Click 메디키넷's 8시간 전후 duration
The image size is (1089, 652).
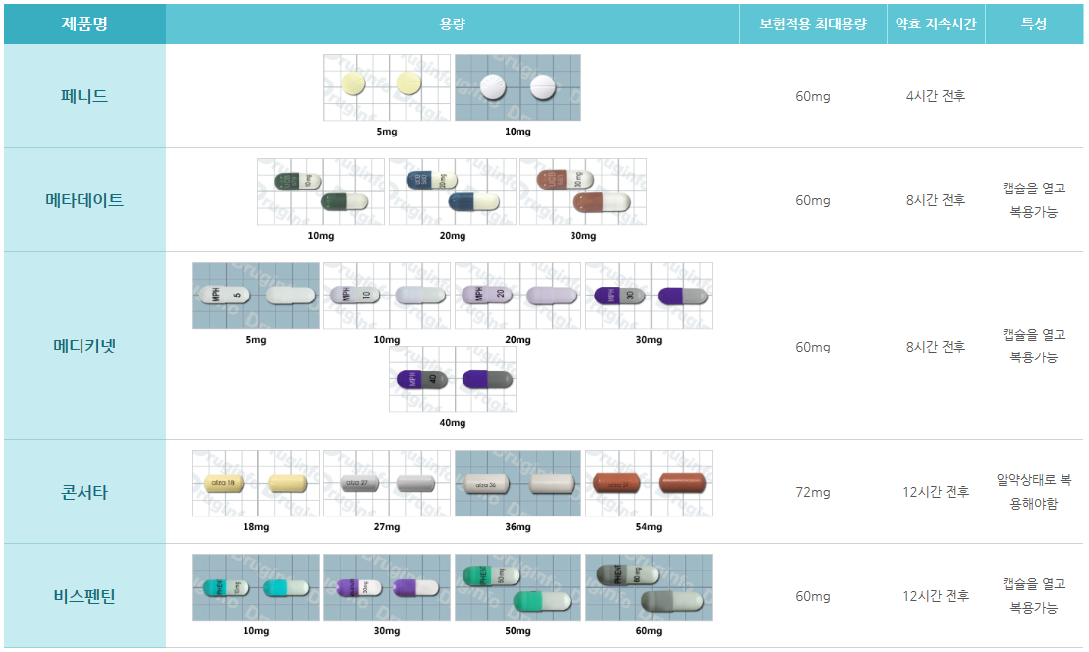936,346
